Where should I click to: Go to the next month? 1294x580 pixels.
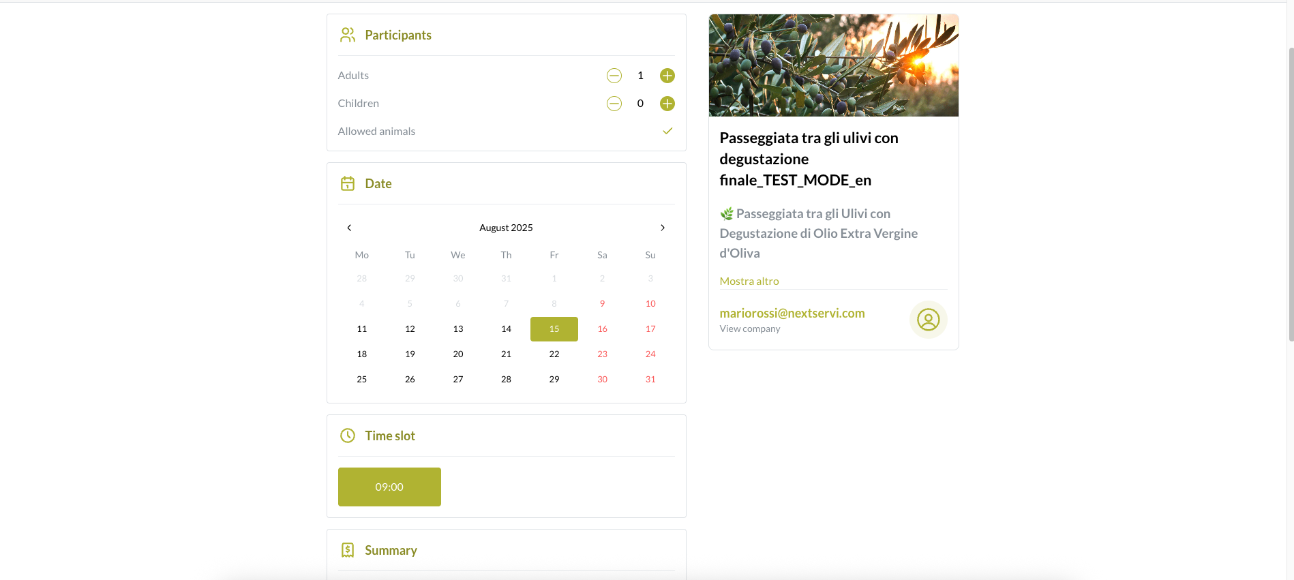coord(662,228)
